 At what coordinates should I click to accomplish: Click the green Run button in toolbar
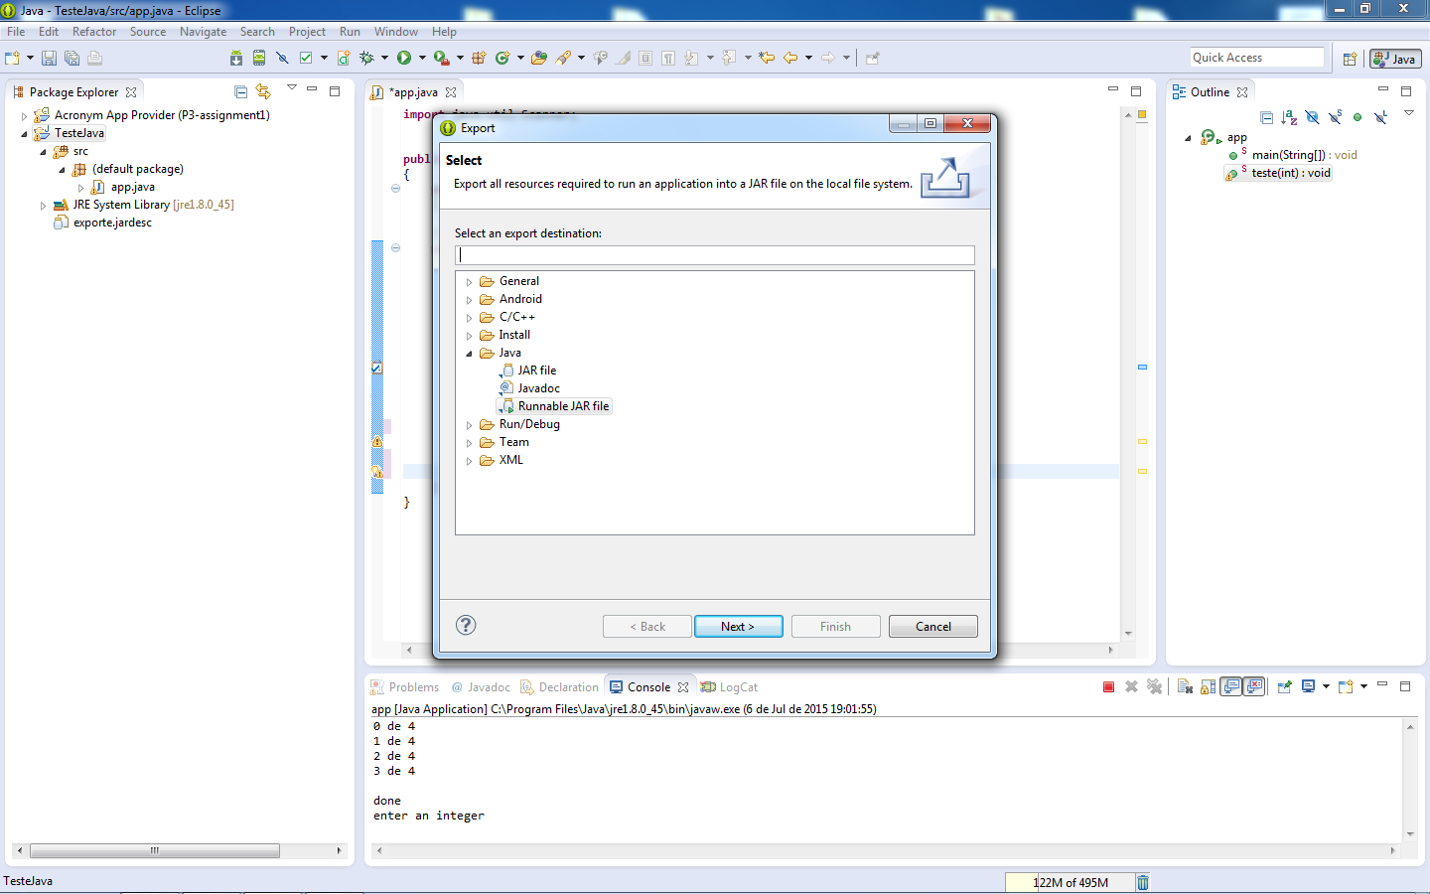404,59
